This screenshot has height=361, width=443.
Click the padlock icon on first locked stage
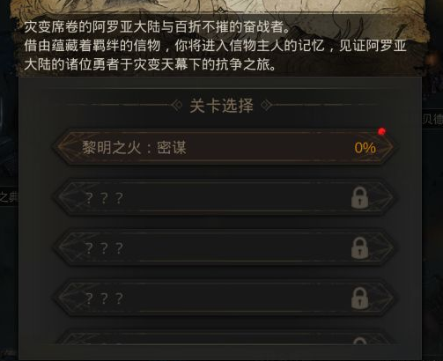[x=359, y=198]
